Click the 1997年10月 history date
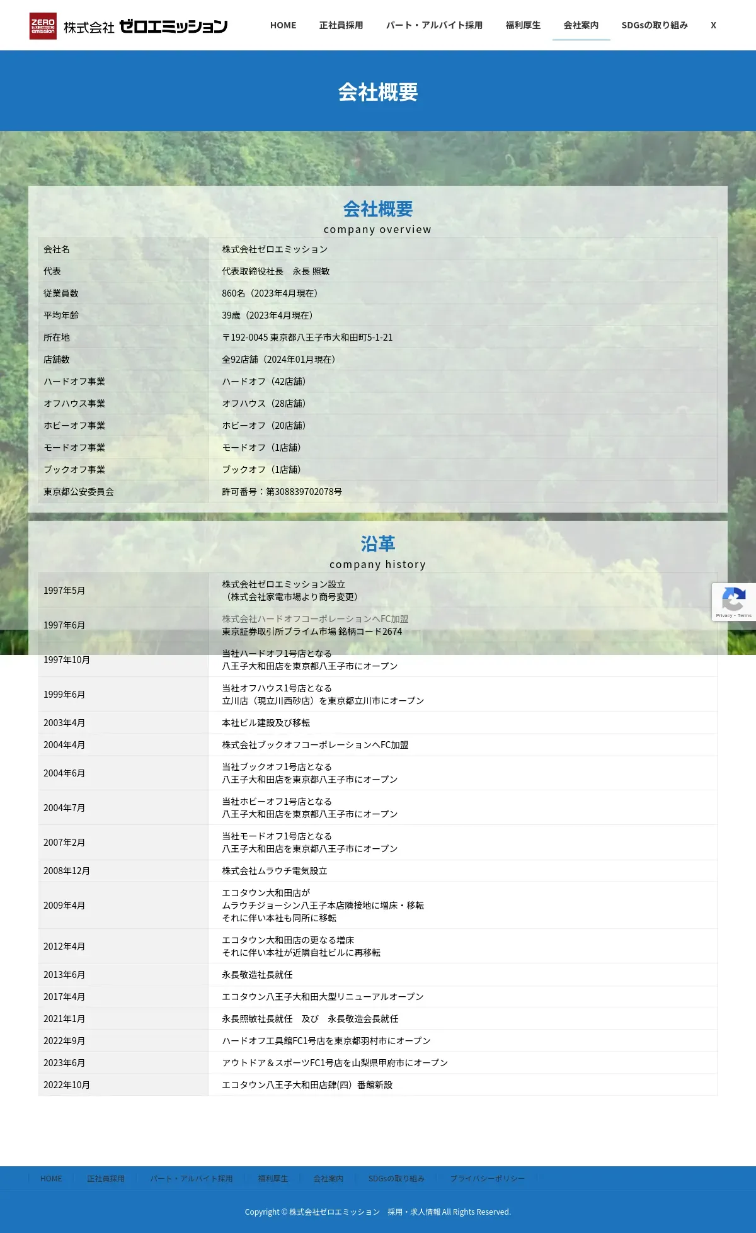Screen dimensions: 756x1233 (x=67, y=660)
